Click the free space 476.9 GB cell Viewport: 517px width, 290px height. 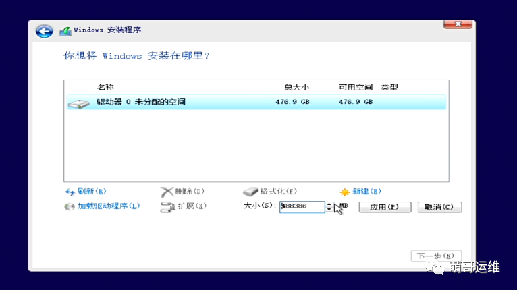(356, 102)
